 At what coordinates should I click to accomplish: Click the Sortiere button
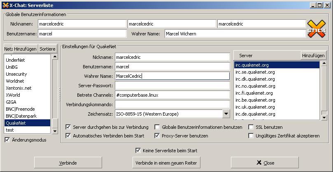click(x=48, y=49)
